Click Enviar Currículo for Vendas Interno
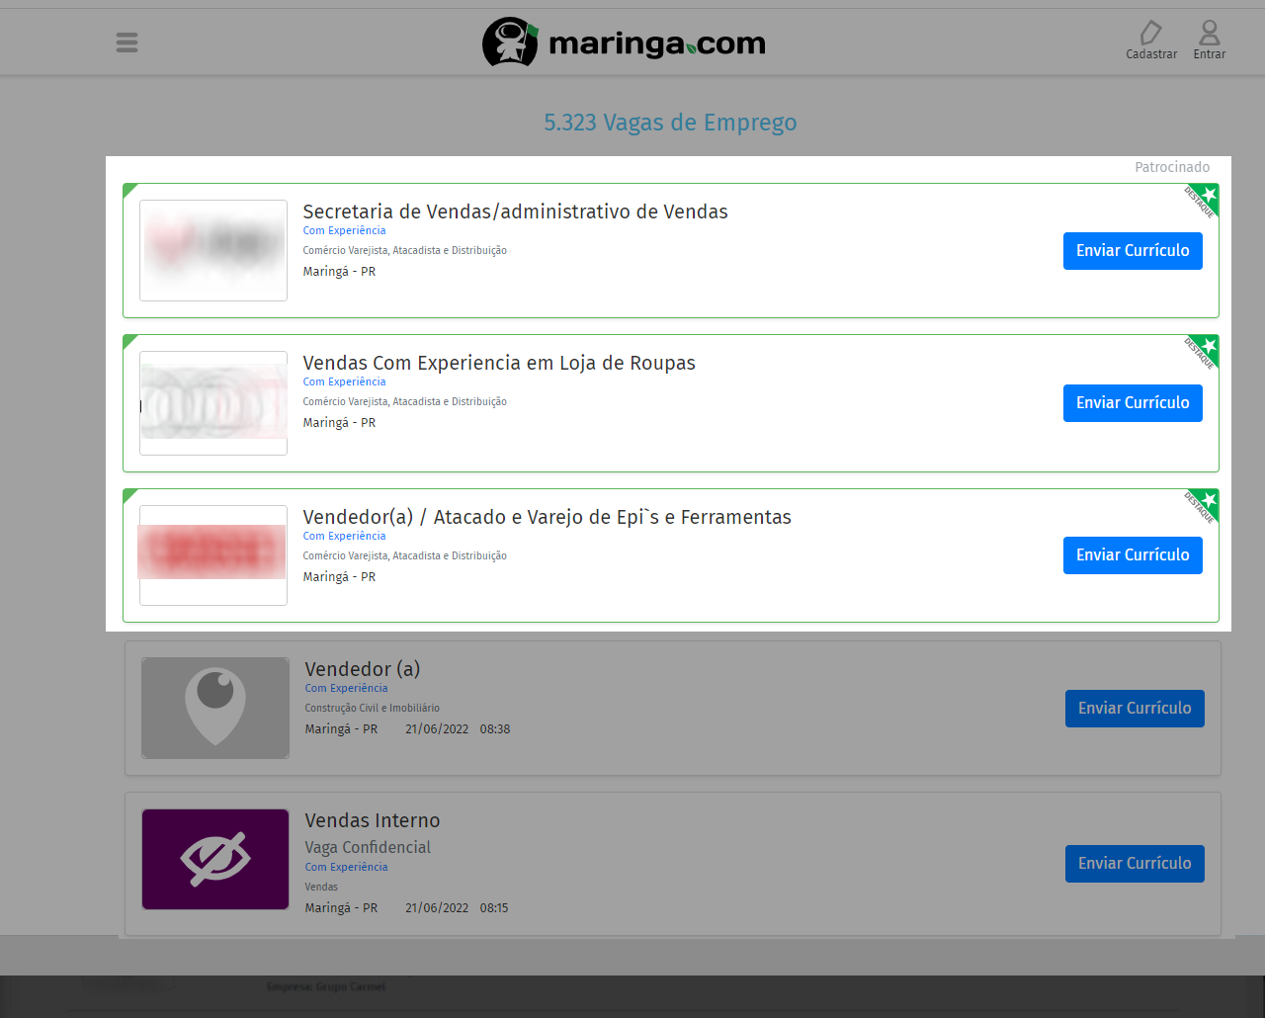The width and height of the screenshot is (1265, 1018). [1135, 863]
